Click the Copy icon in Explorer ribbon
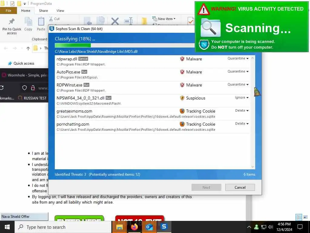 (28, 21)
